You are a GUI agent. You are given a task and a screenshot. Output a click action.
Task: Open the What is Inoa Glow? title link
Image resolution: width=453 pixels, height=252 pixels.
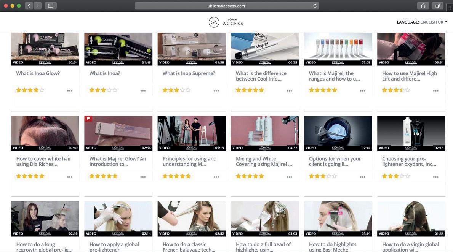click(38, 73)
